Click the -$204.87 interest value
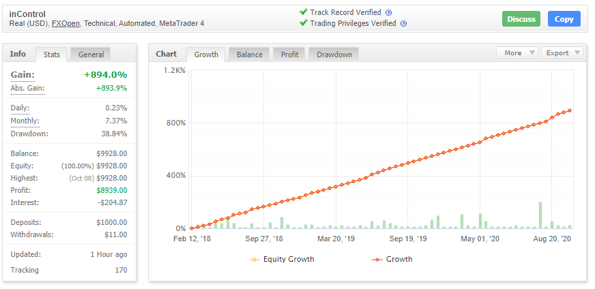Screen dimensions: 595x289 point(113,202)
